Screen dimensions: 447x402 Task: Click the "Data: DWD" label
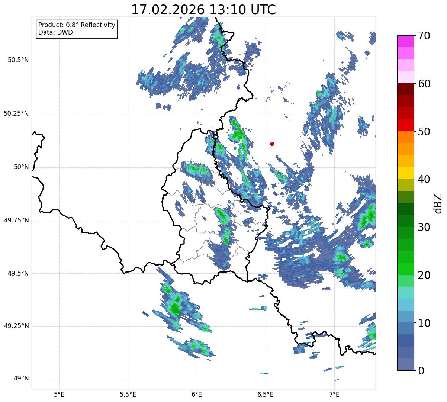pos(56,32)
